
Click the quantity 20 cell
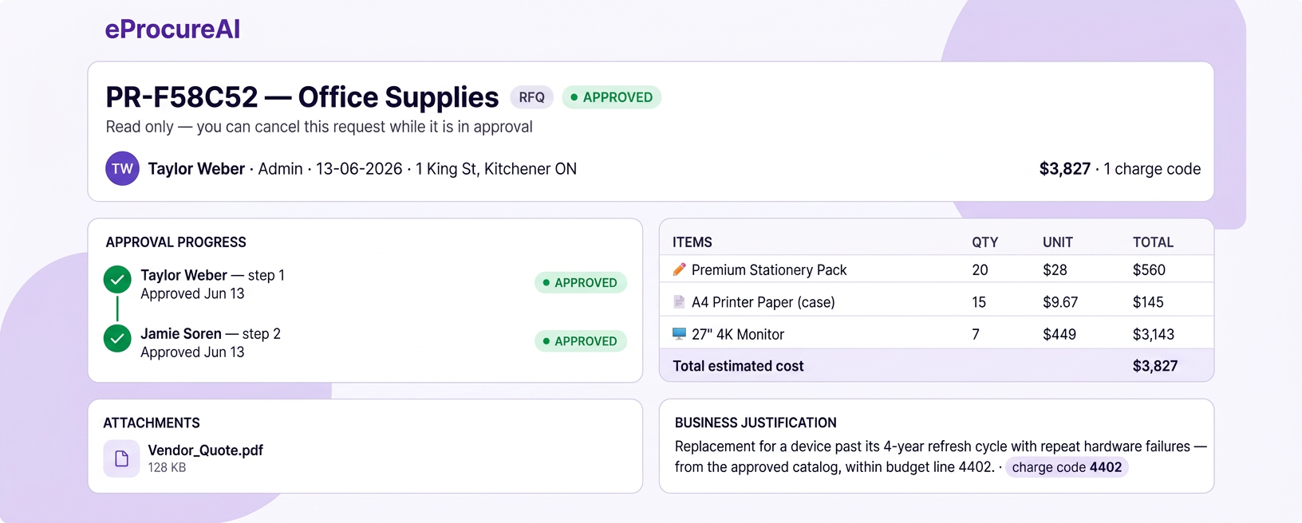click(980, 270)
